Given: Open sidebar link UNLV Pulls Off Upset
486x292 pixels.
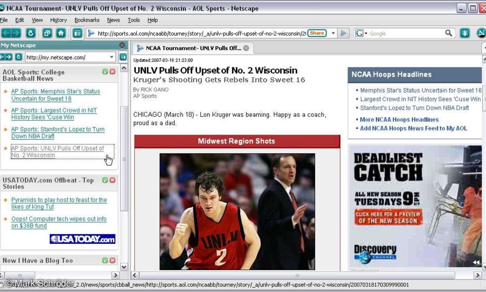Looking at the screenshot, I should [57, 152].
